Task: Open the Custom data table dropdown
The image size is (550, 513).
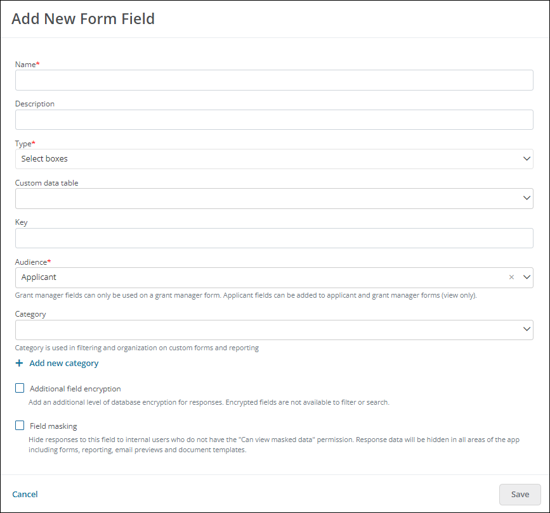Action: 274,198
